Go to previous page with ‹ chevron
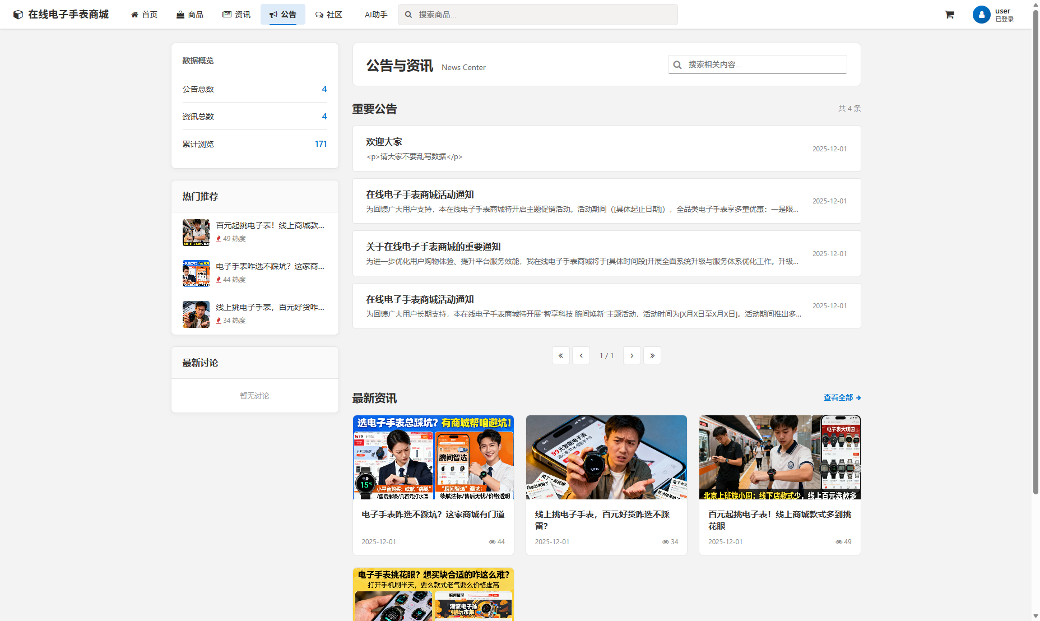 [x=581, y=355]
